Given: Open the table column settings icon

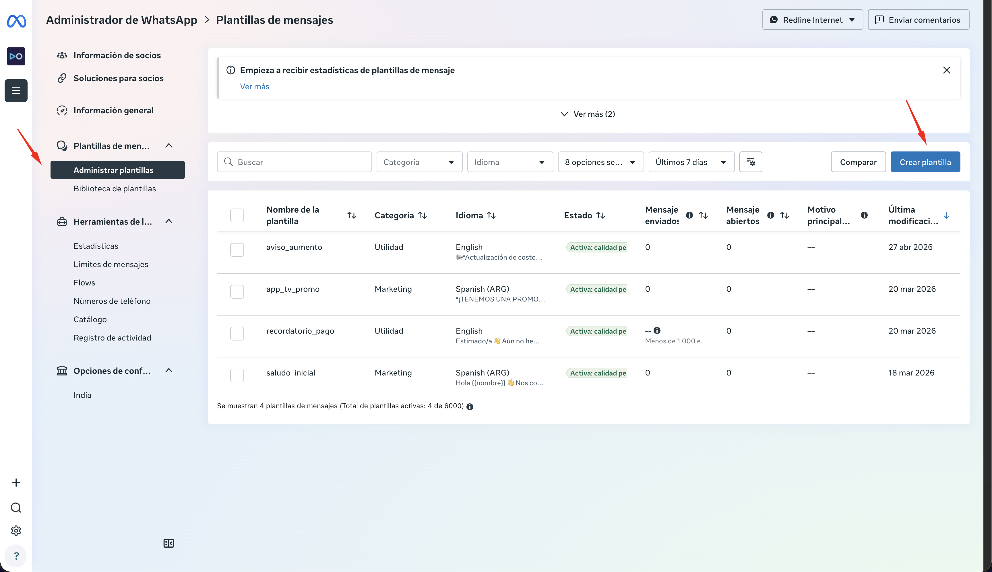Looking at the screenshot, I should point(751,162).
